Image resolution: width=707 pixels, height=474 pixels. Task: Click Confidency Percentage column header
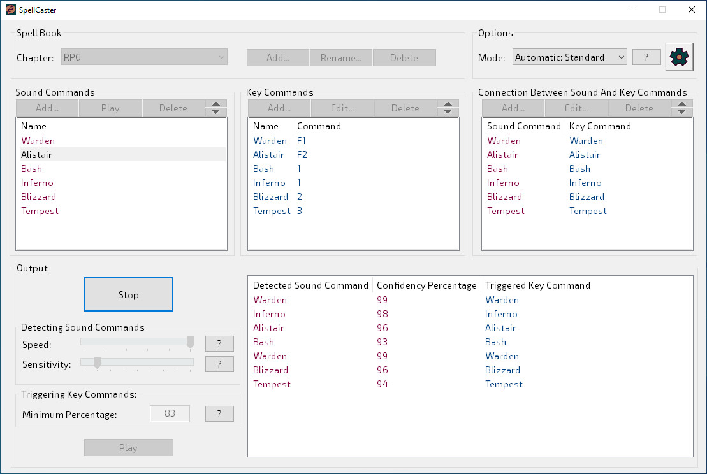click(x=426, y=285)
